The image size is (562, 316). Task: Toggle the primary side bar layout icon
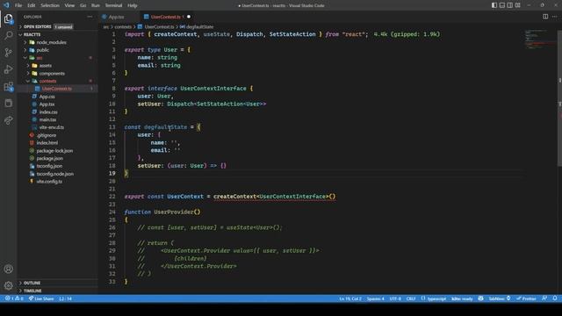(x=494, y=5)
